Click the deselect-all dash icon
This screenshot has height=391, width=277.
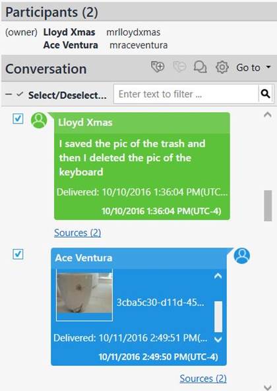(9, 94)
